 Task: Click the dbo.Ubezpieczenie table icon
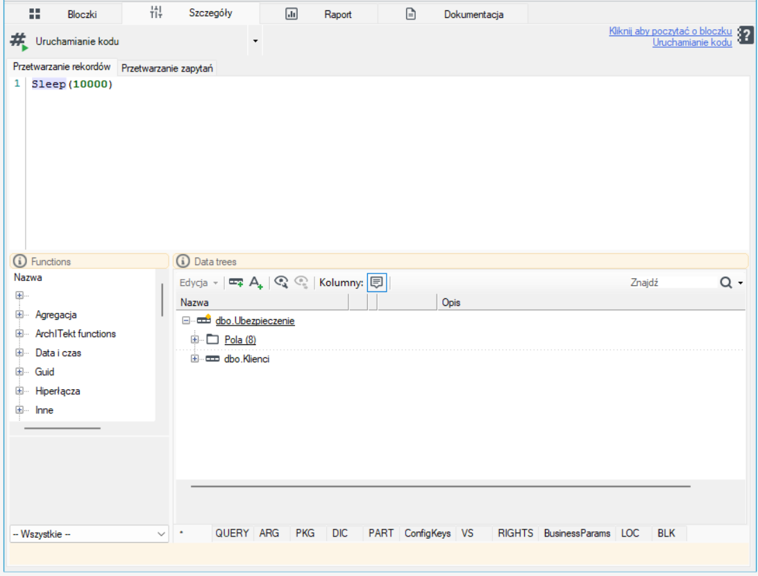204,320
